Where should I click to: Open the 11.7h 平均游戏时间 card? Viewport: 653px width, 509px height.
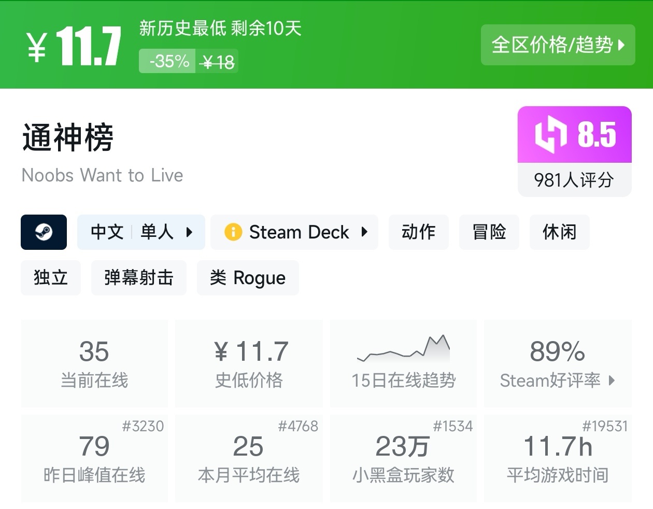point(558,458)
